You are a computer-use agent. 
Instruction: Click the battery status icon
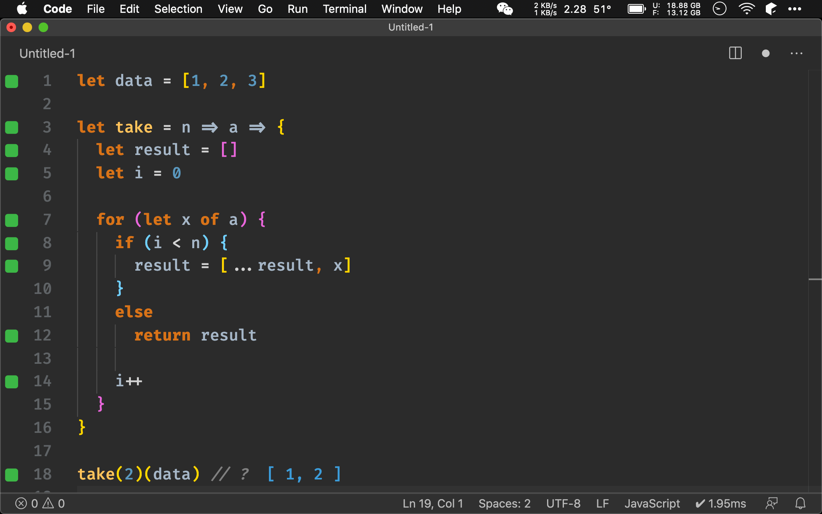point(637,9)
